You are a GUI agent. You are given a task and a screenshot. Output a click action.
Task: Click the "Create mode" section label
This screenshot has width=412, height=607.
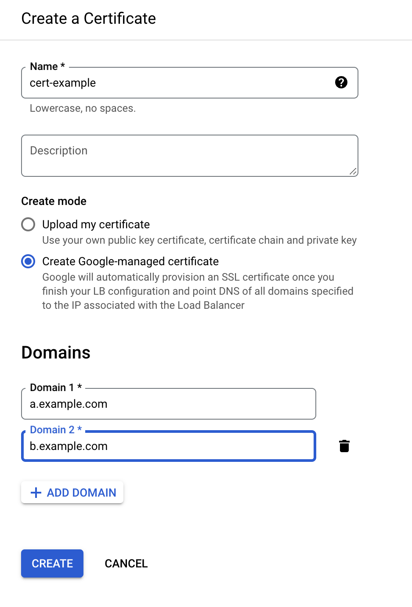coord(54,201)
